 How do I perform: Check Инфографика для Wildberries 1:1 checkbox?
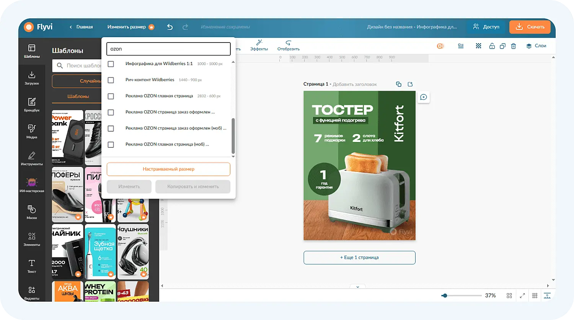pyautogui.click(x=111, y=64)
